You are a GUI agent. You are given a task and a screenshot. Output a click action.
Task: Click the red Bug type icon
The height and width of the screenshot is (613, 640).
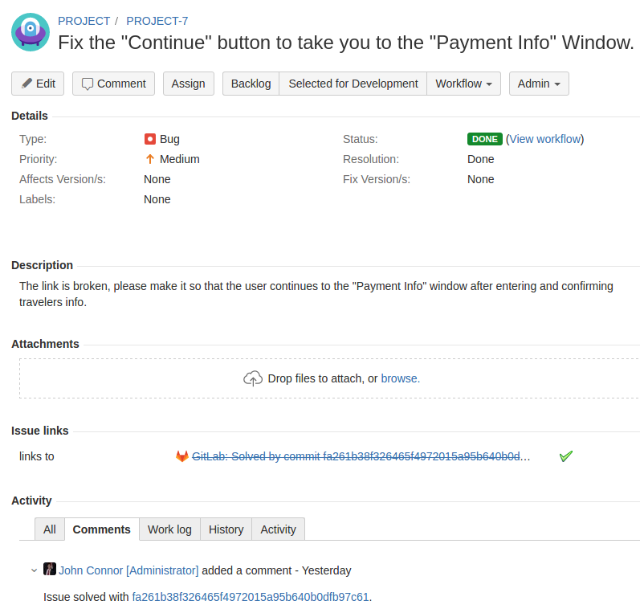coord(149,139)
